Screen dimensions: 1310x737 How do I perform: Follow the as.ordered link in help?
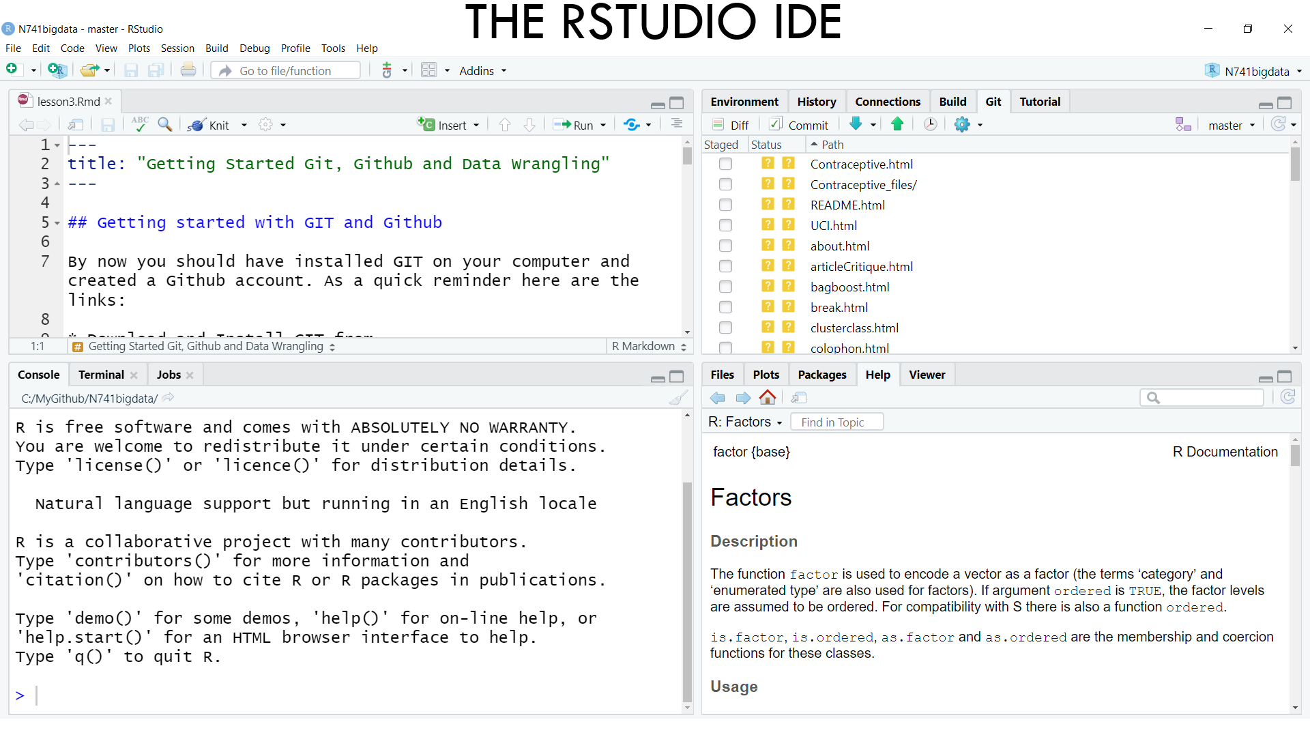pyautogui.click(x=1025, y=637)
